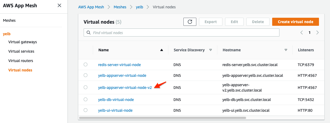Open Service Discovery column filter arrow
The image size is (330, 123).
click(x=211, y=50)
